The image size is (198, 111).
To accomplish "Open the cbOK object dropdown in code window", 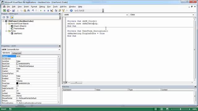I will coord(127,15).
